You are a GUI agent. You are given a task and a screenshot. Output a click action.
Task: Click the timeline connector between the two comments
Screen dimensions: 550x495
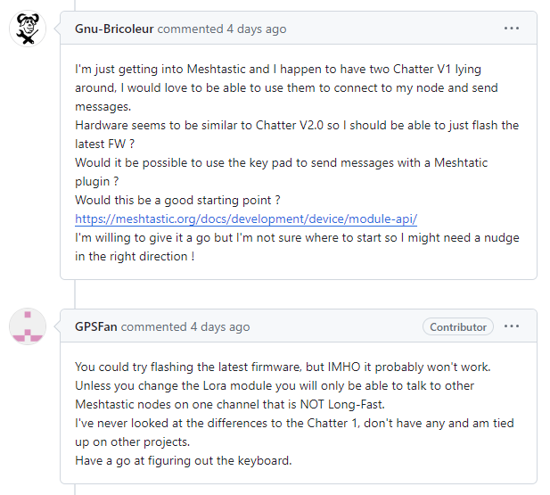pos(75,293)
